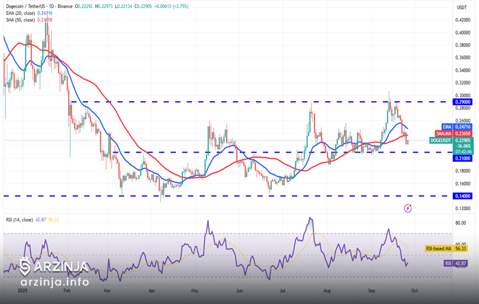Click the purple RSI value label
Viewport: 479px width, 304px height.
pyautogui.click(x=447, y=263)
